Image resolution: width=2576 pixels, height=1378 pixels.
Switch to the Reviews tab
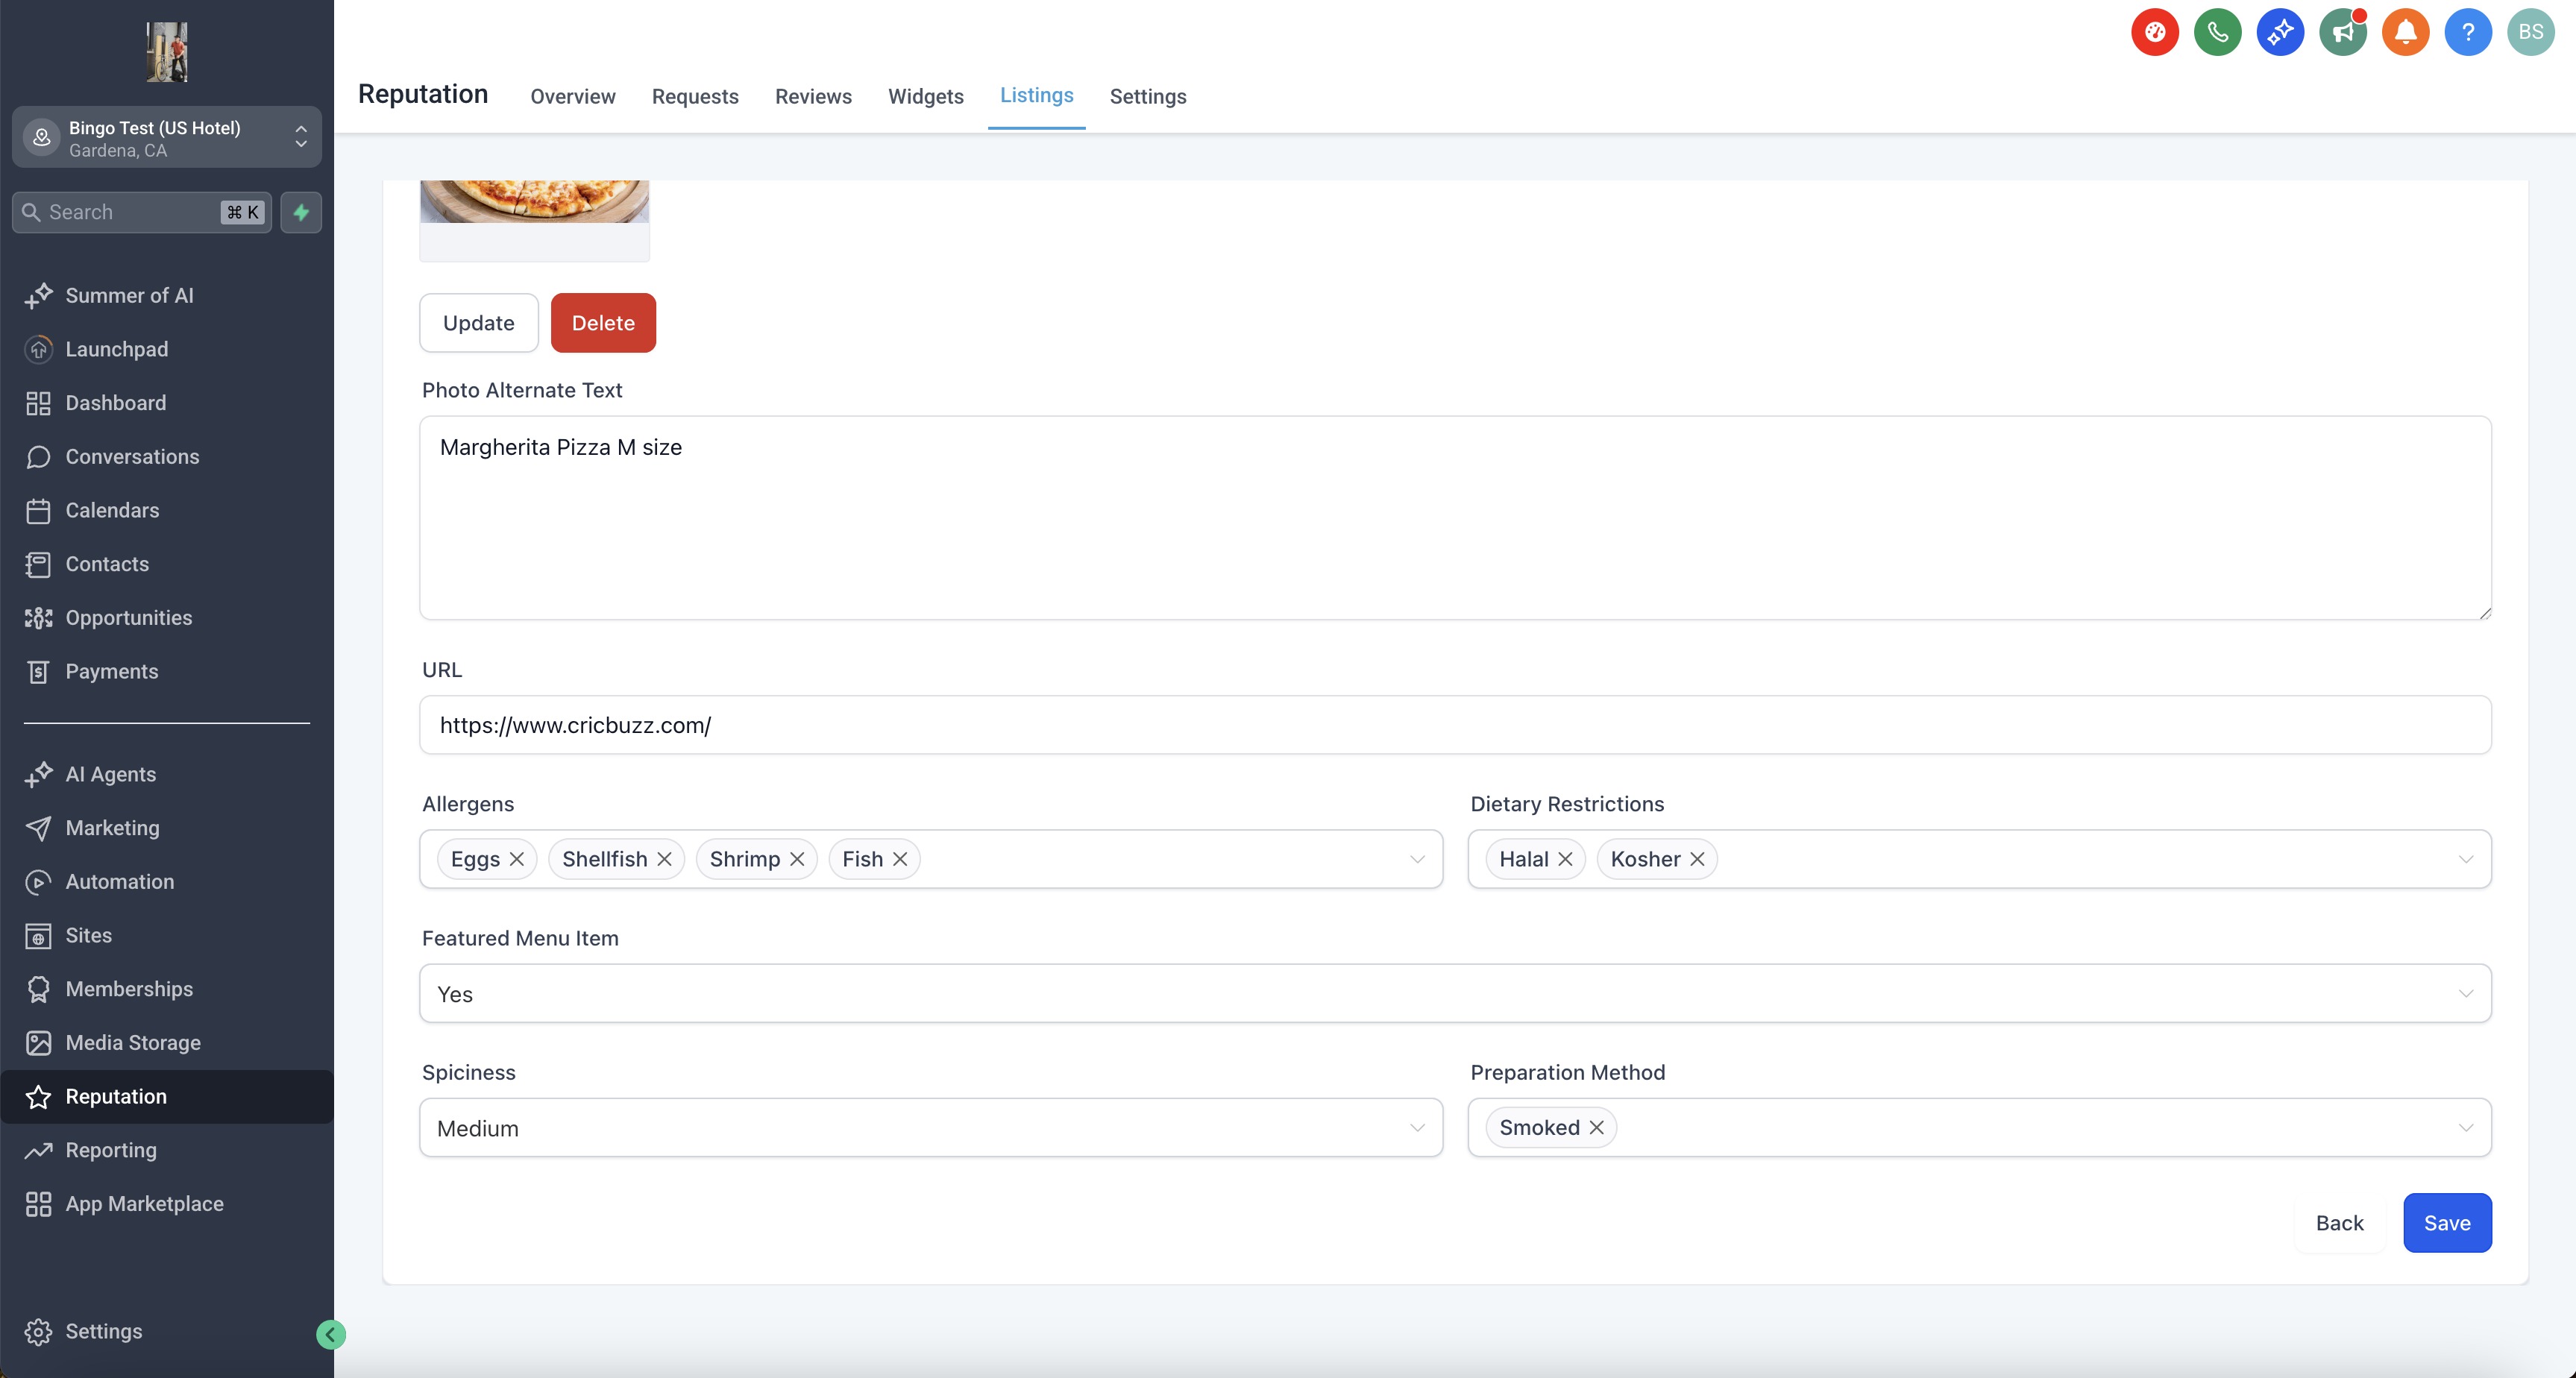(x=813, y=96)
